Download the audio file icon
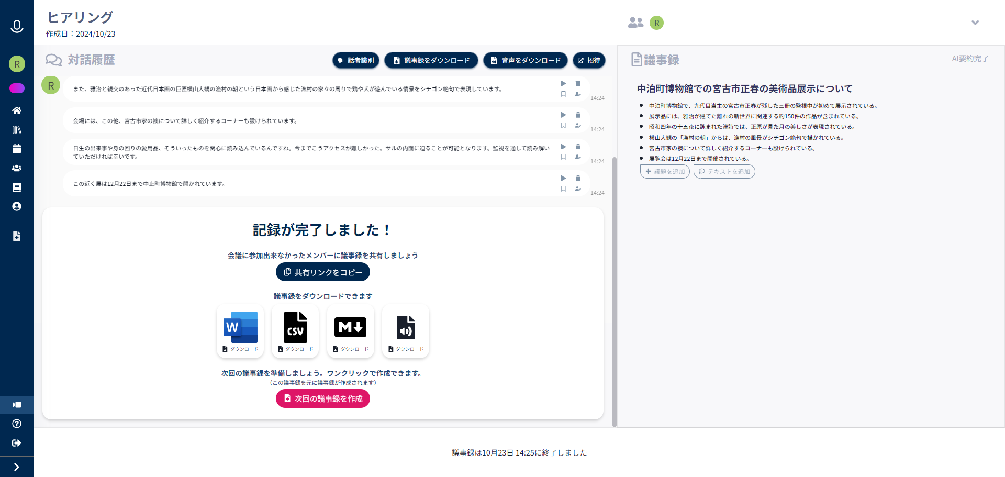 click(x=406, y=331)
